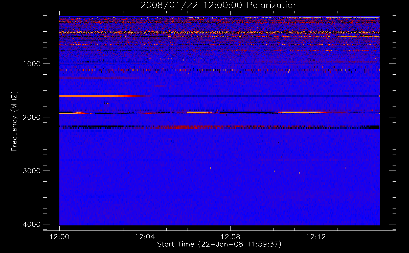
Task: Click the 'Start Time (22-Jan-08 11:59:37)' axis label
Action: click(x=219, y=244)
